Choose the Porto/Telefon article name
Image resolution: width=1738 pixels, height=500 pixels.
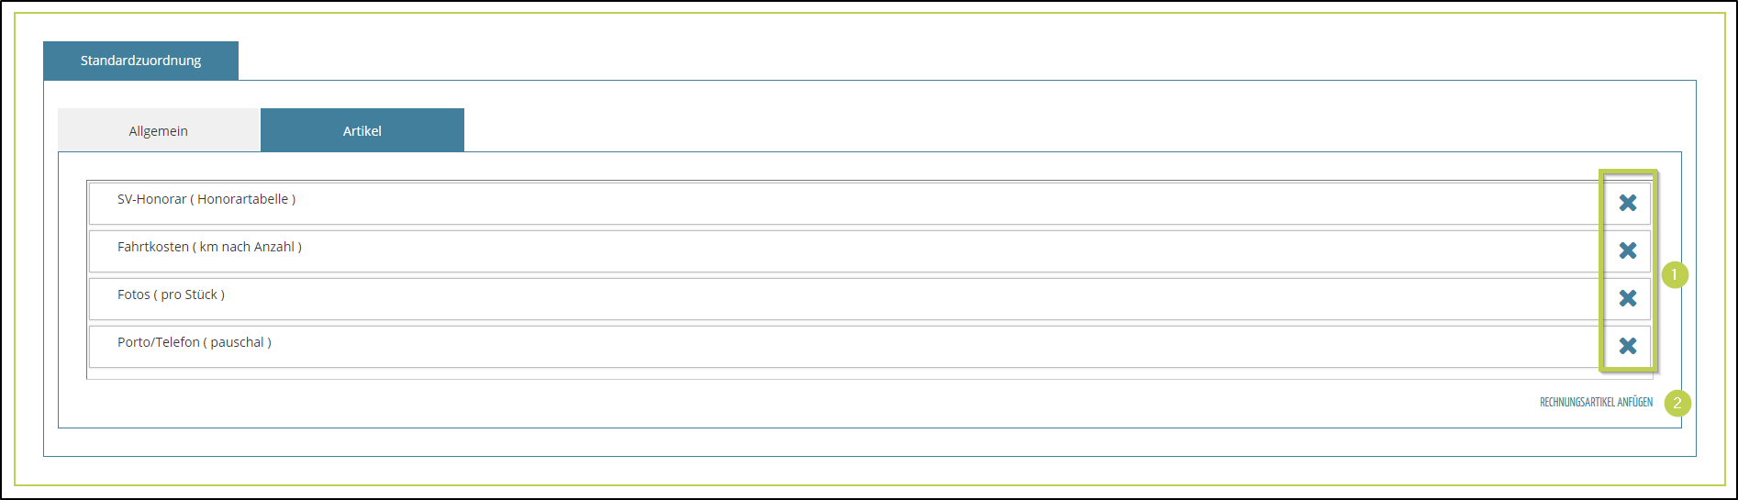158,342
